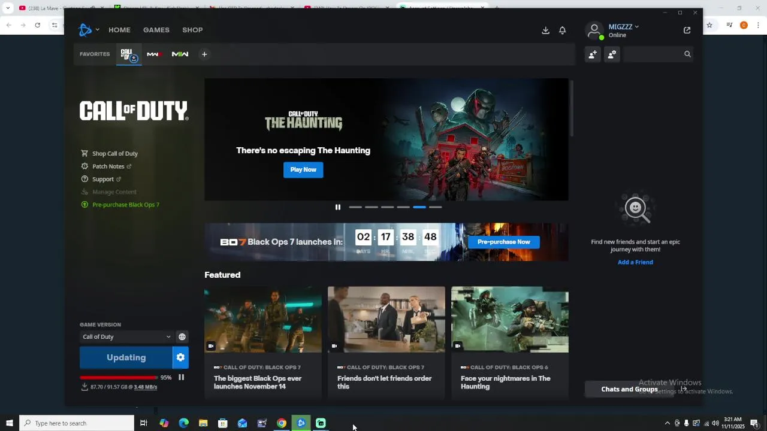Open File Explorer from the taskbar
This screenshot has height=431, width=767.
tap(203, 423)
